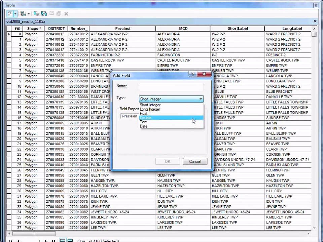Close the Add Field dialog
323x242 pixels.
click(x=204, y=74)
